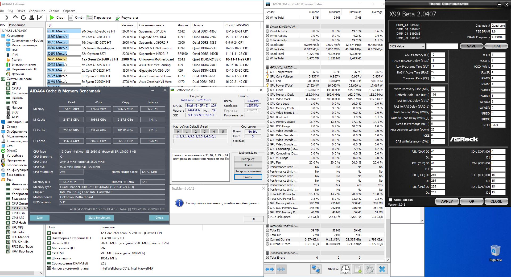The image size is (511, 277).
Task: Click the forward navigation arrow in AIDA64 toolbar
Action: (x=7, y=18)
